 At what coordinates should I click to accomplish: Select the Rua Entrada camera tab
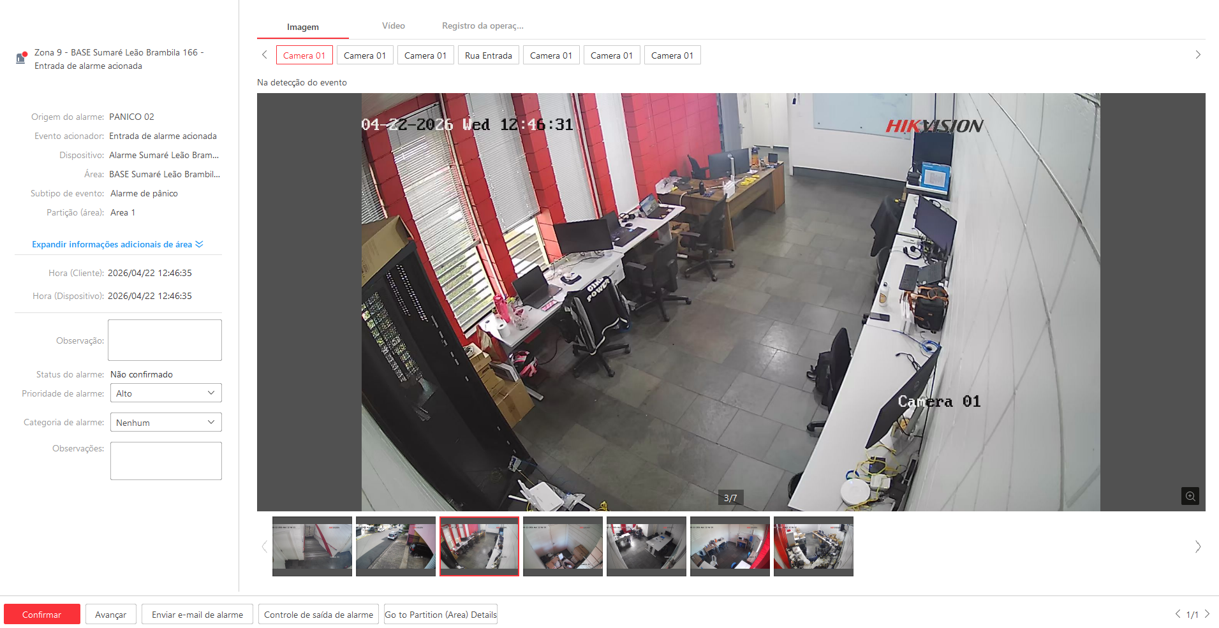[x=488, y=55]
